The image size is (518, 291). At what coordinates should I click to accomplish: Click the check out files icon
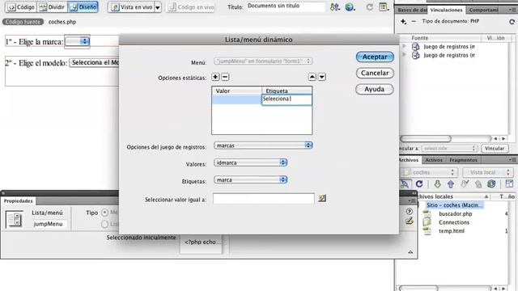click(465, 183)
